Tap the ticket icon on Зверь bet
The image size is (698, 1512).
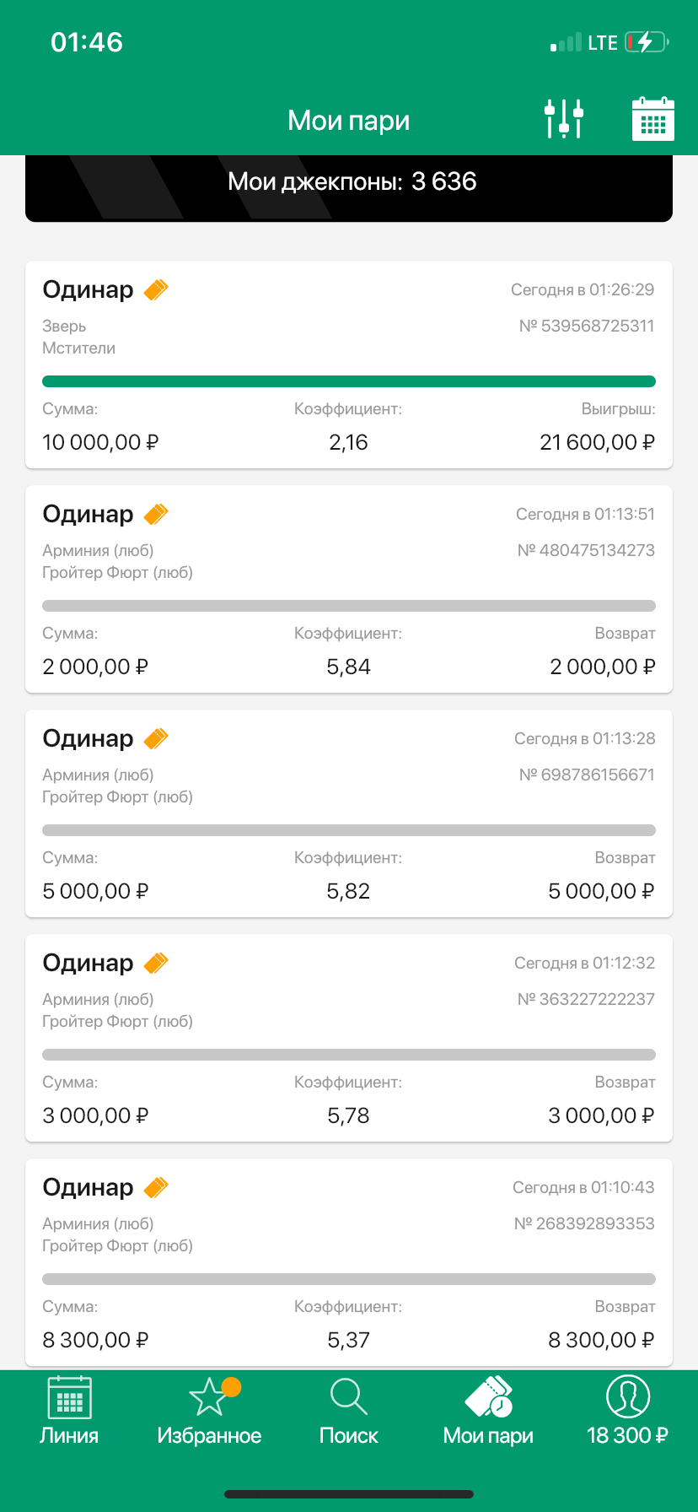coord(156,289)
